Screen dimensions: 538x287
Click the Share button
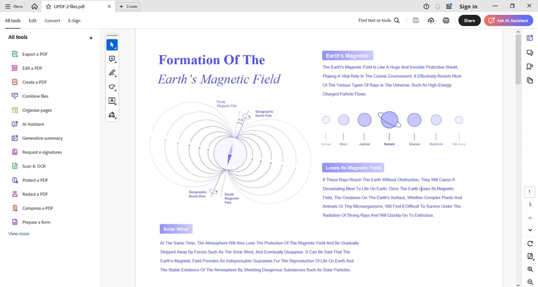(x=469, y=20)
